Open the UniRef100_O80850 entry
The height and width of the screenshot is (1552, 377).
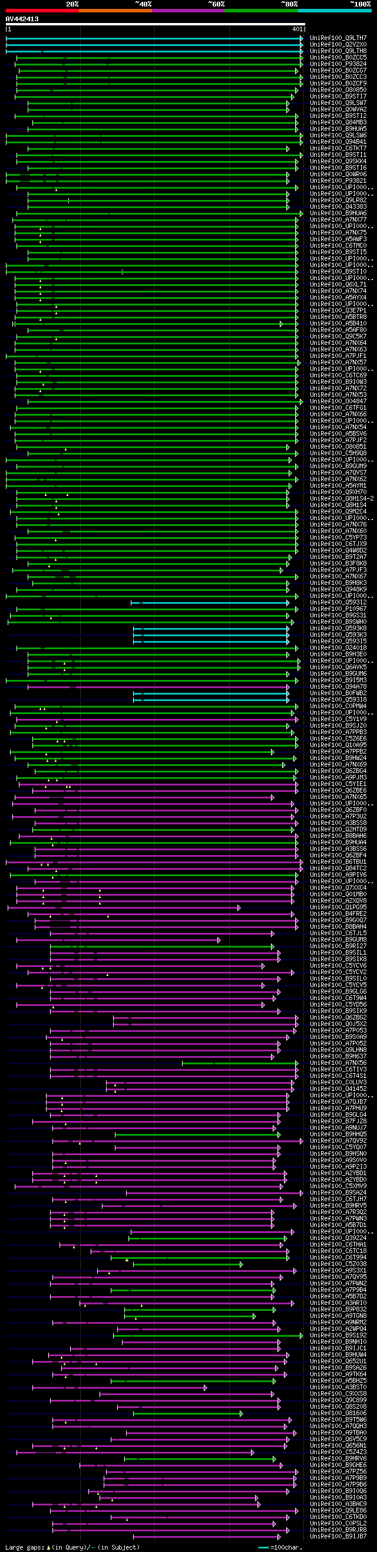point(338,90)
